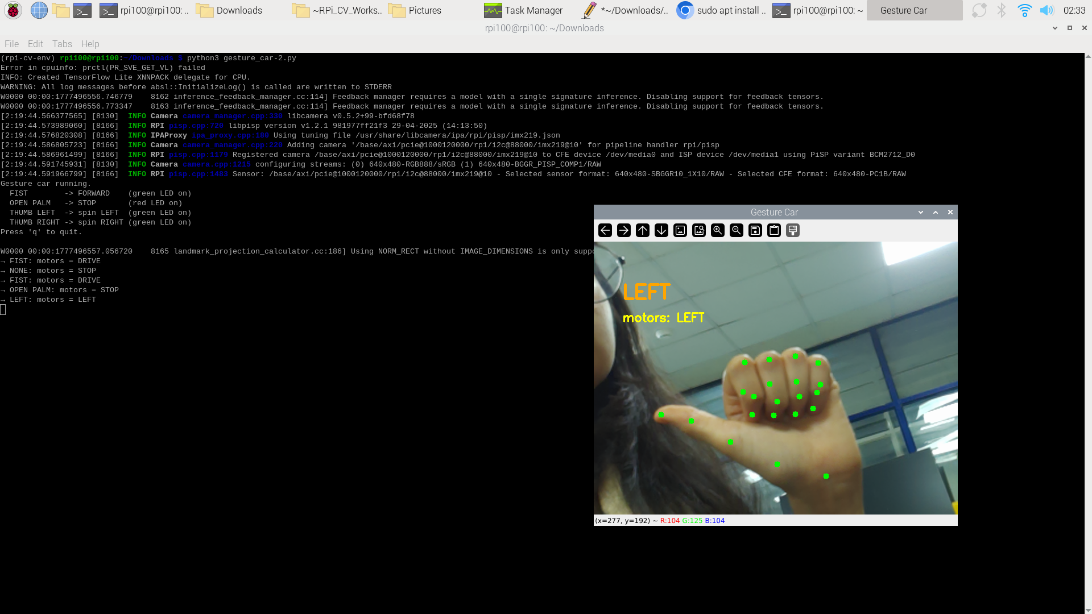1092x614 pixels.
Task: Launch the terminal from the panel launcher
Action: (82, 10)
